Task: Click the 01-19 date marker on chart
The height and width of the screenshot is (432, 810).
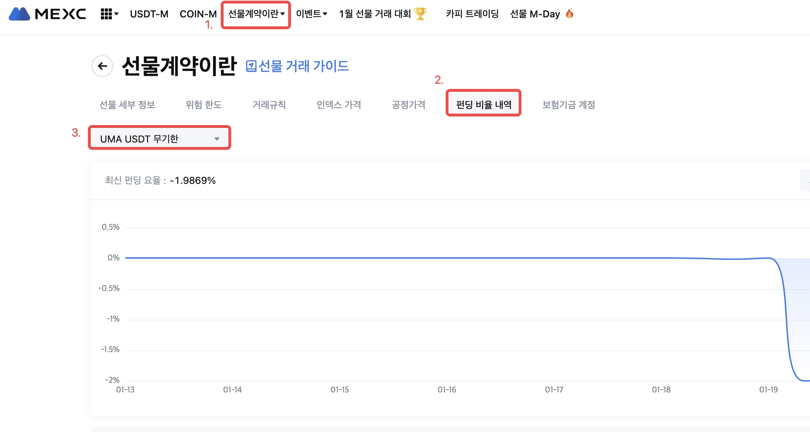Action: click(768, 390)
